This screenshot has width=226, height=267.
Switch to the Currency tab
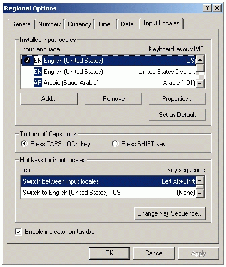click(x=79, y=24)
